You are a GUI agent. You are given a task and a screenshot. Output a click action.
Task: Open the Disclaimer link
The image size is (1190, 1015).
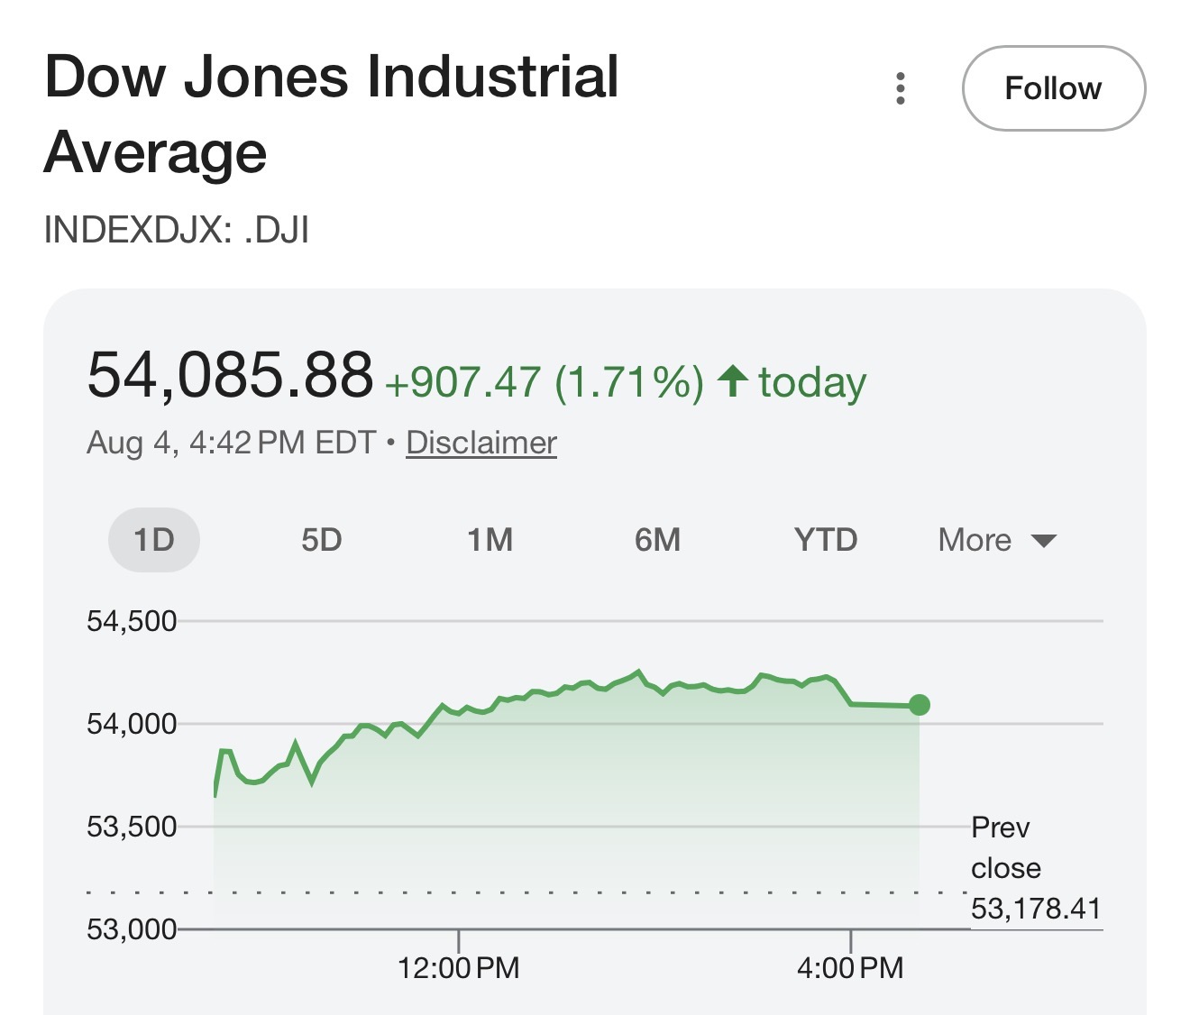tap(481, 443)
